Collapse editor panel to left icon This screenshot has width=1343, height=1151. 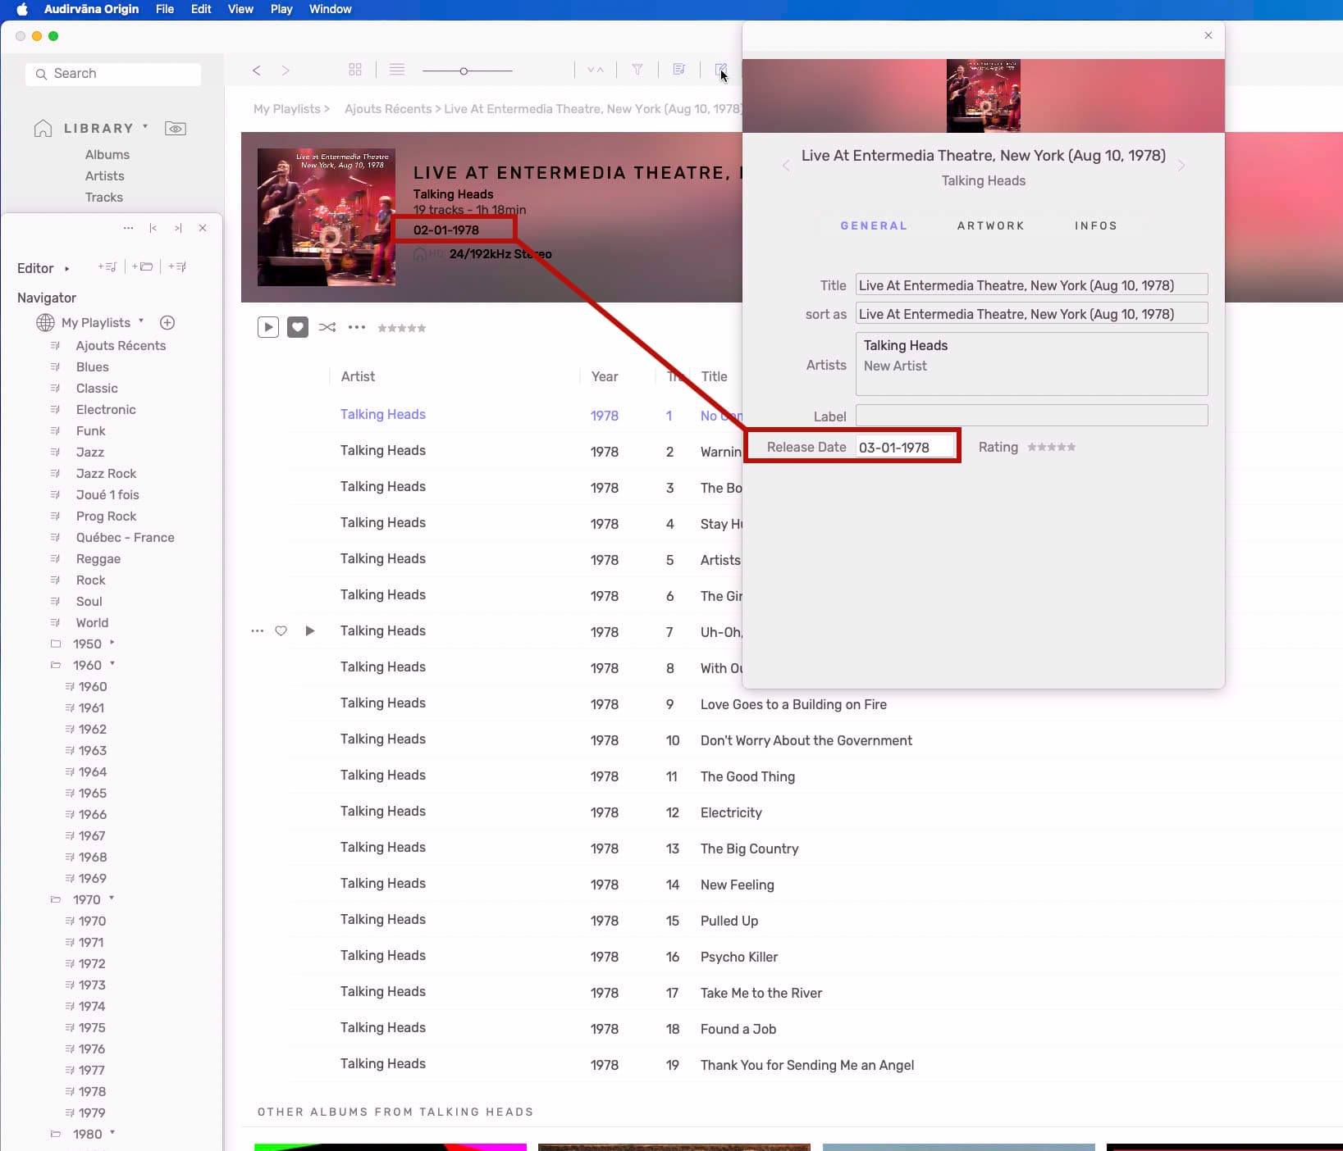[153, 228]
